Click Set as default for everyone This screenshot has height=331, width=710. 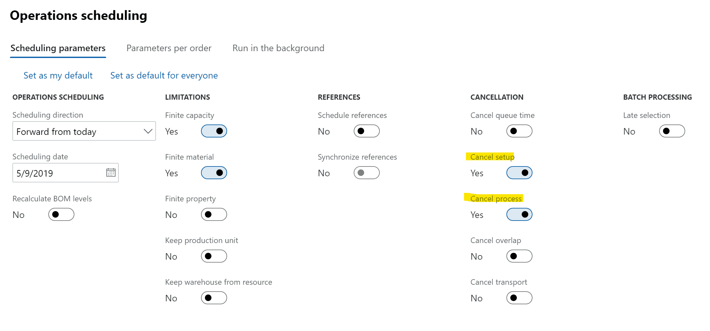click(x=164, y=76)
